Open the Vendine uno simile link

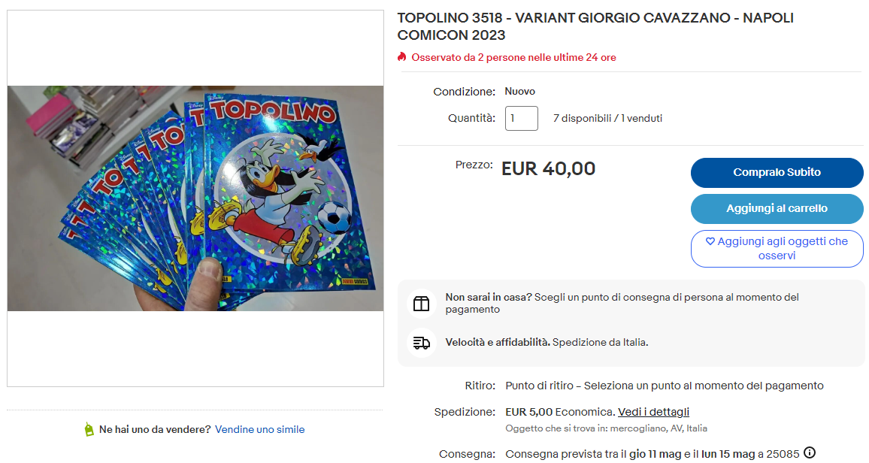259,429
